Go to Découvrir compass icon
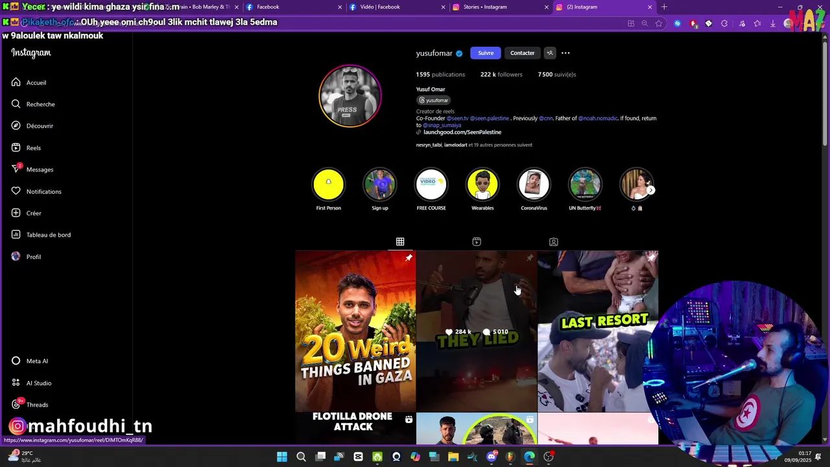Screen dimensions: 830x467 tap(16, 126)
